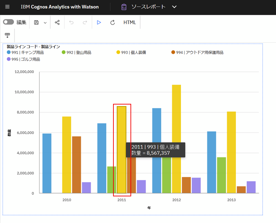The image size is (276, 223).
Task: Select the purple 2011 bar
Action: (x=141, y=187)
